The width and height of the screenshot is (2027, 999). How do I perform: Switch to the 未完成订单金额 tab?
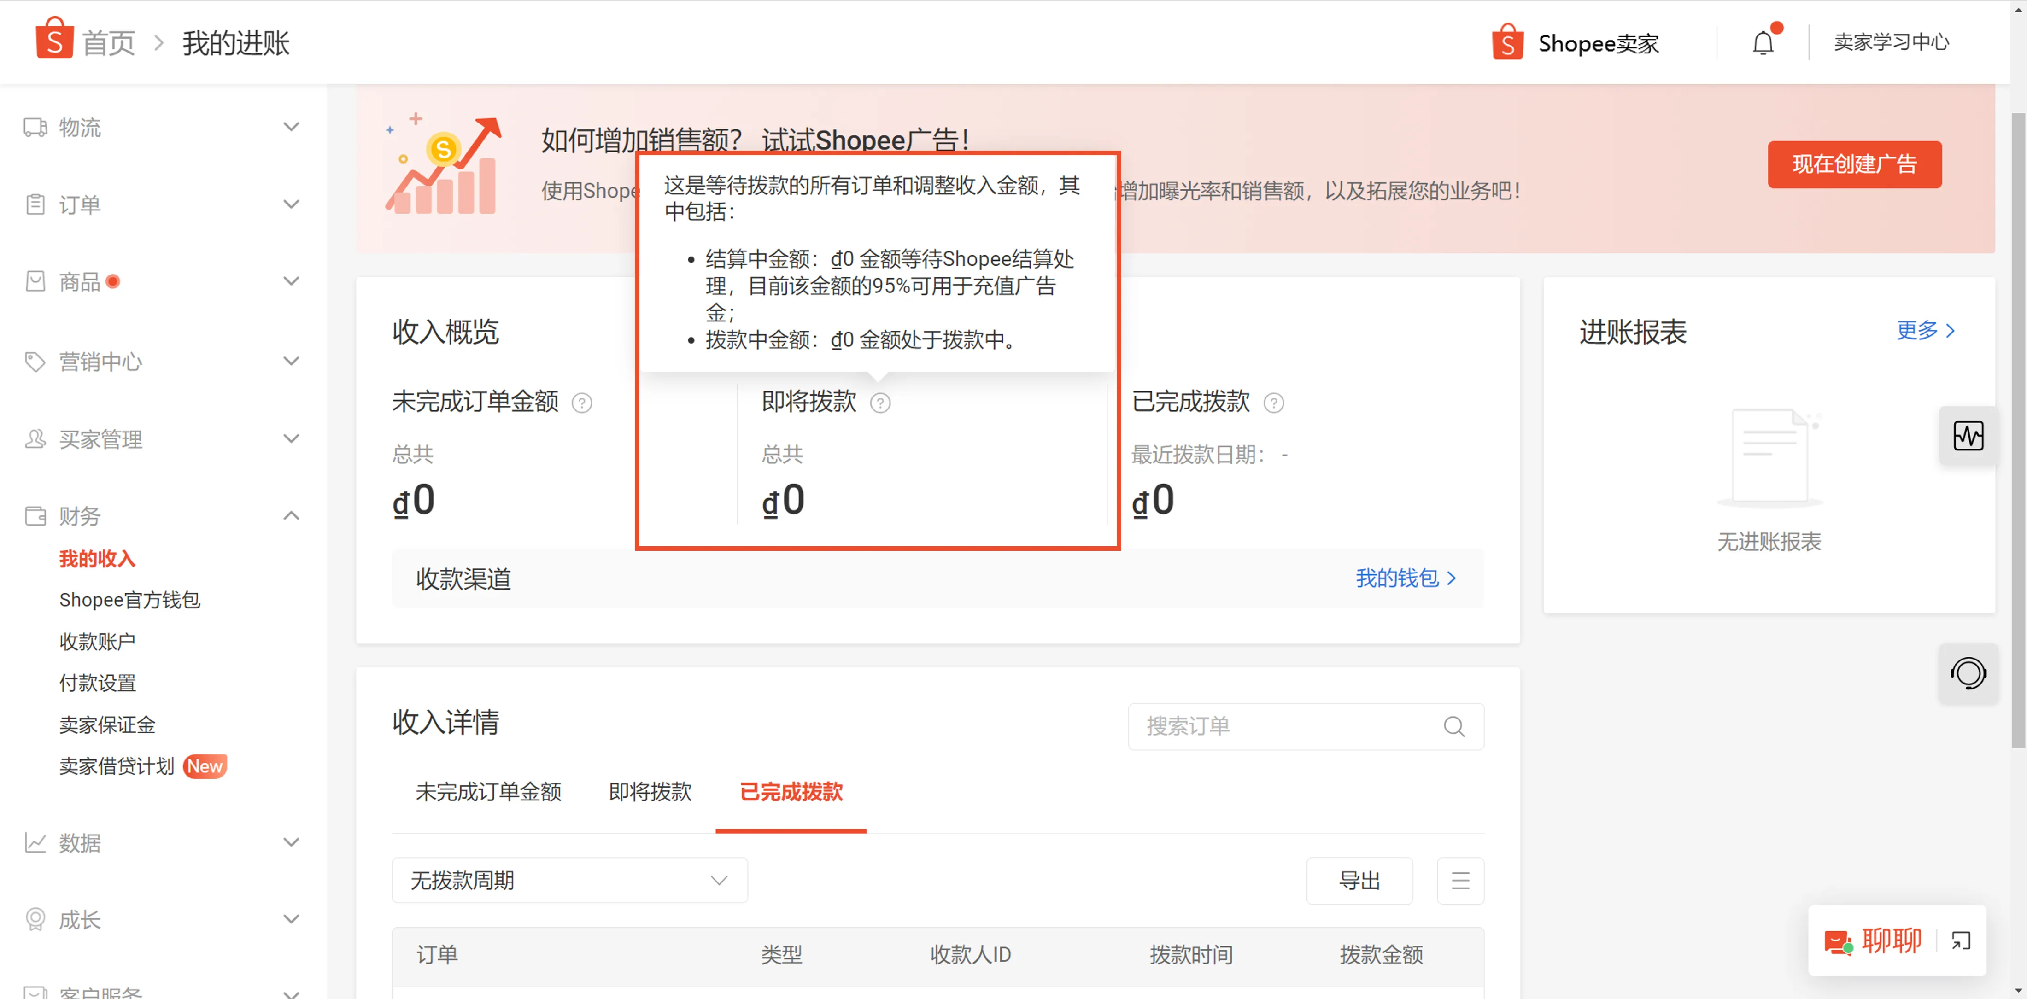click(x=489, y=792)
